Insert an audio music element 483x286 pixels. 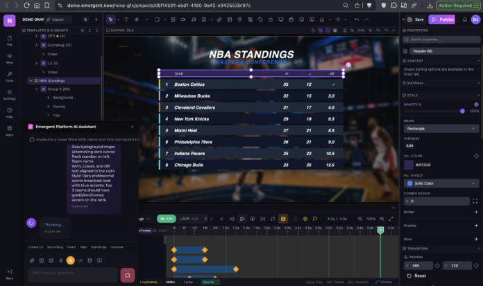pos(194,19)
